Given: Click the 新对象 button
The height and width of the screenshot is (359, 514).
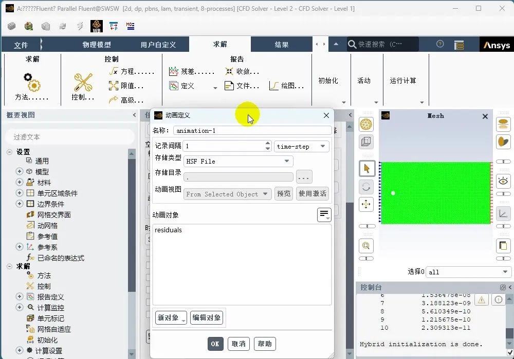Looking at the screenshot, I should 171,317.
